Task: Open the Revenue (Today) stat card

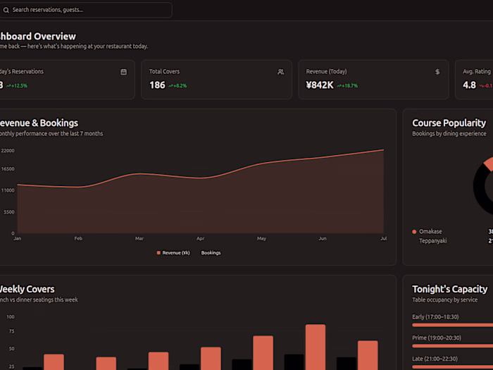Action: [373, 80]
